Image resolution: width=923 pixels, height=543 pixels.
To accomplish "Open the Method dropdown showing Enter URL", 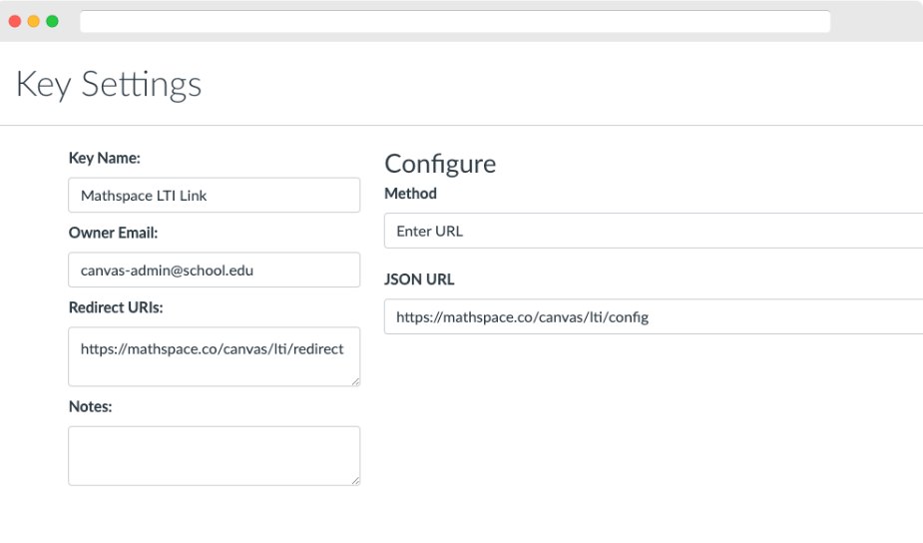I will 654,231.
